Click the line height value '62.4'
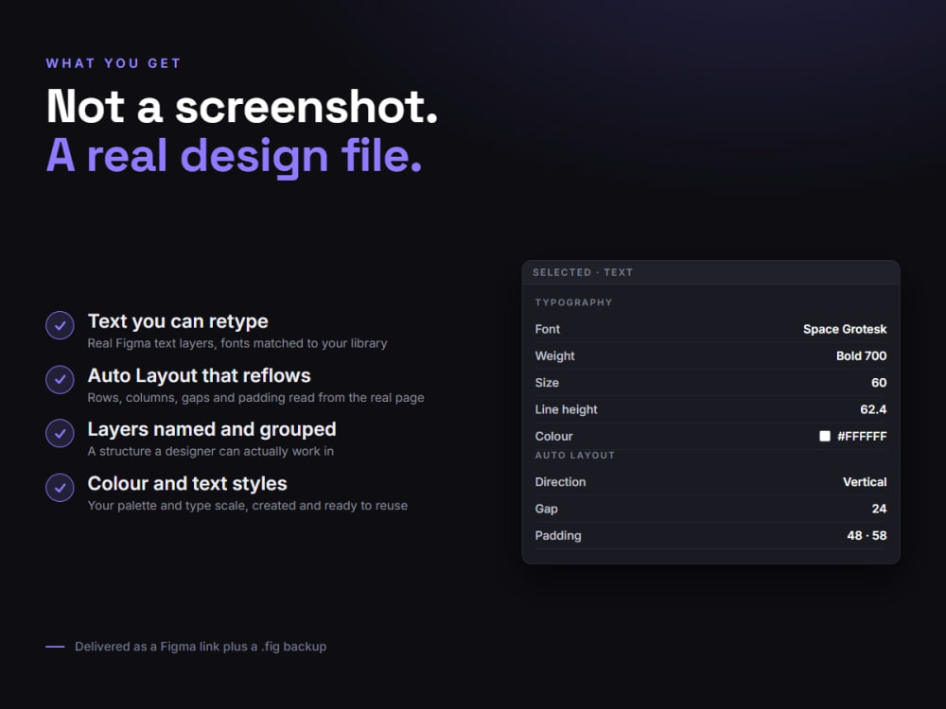Screen dimensions: 946x709 pyautogui.click(x=873, y=409)
